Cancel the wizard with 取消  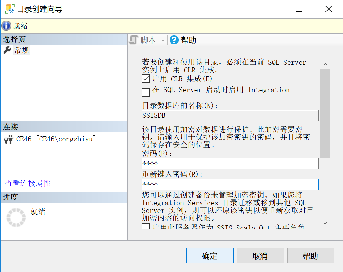click(x=260, y=256)
